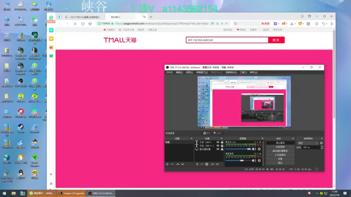This screenshot has height=197, width=351.
Task: Toggle lock on the 显示器采集 source
Action: tap(222, 149)
